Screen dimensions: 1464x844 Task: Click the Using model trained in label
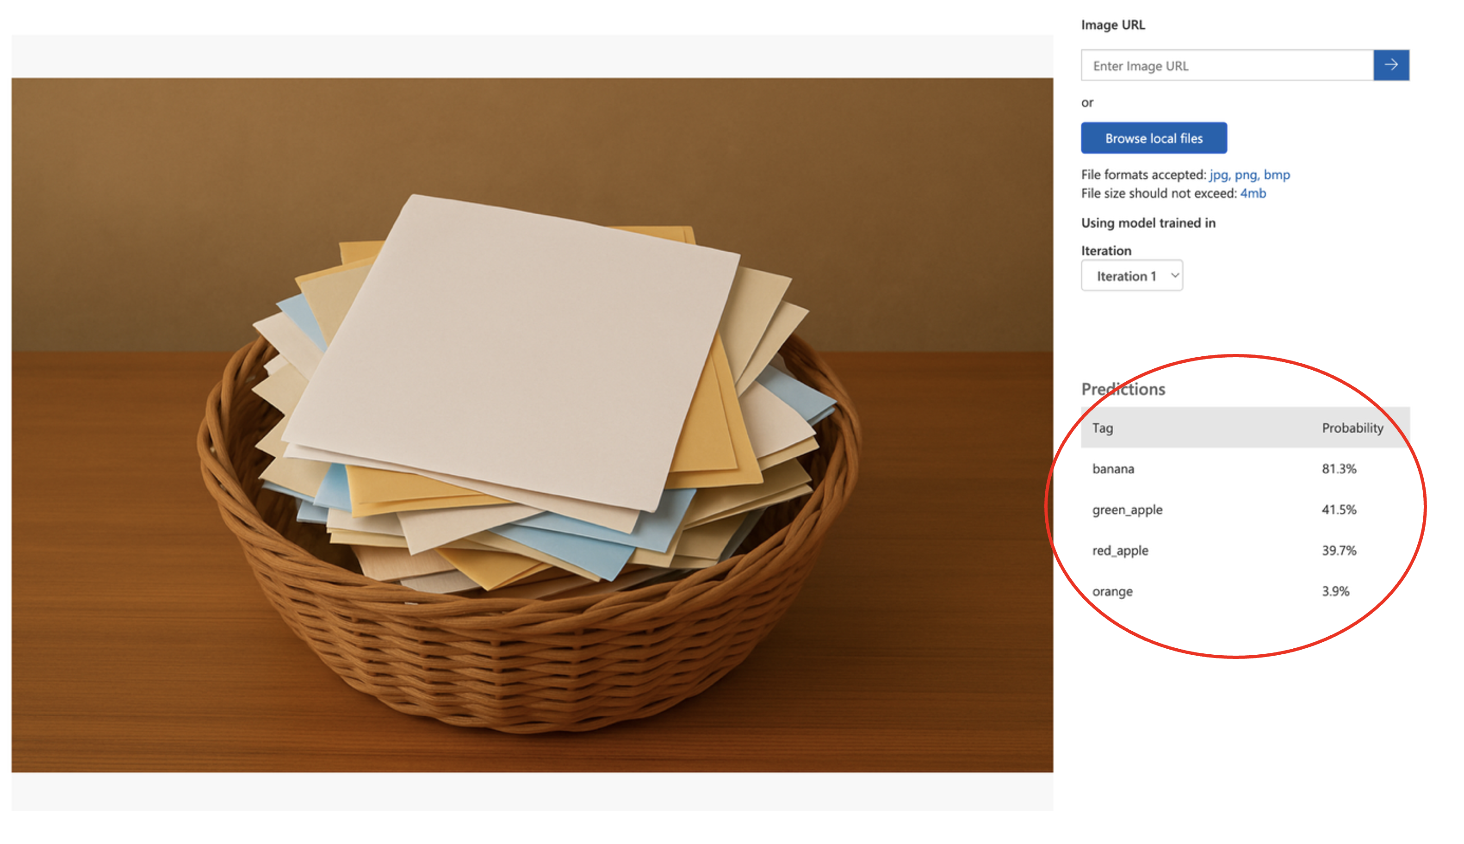point(1148,223)
